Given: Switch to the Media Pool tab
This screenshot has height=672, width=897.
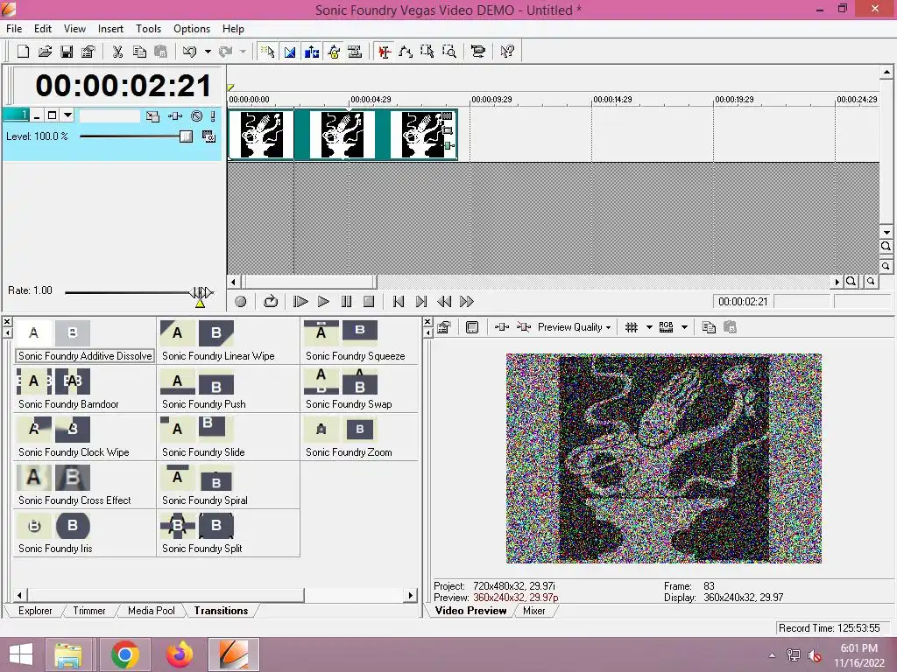Looking at the screenshot, I should (x=151, y=611).
